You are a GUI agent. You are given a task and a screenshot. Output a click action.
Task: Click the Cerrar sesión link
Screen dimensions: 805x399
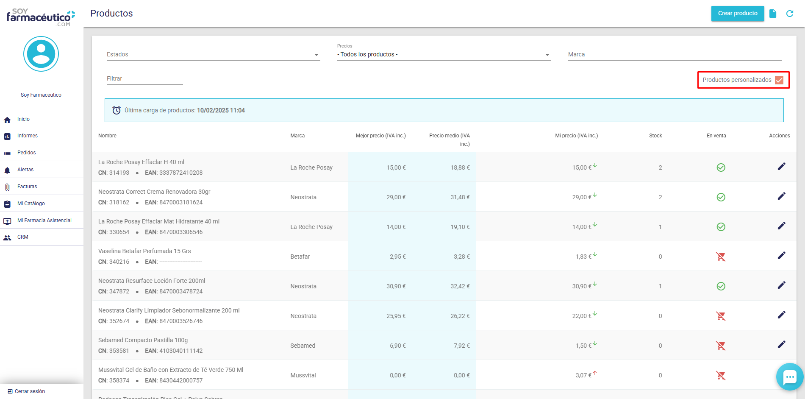(x=26, y=391)
